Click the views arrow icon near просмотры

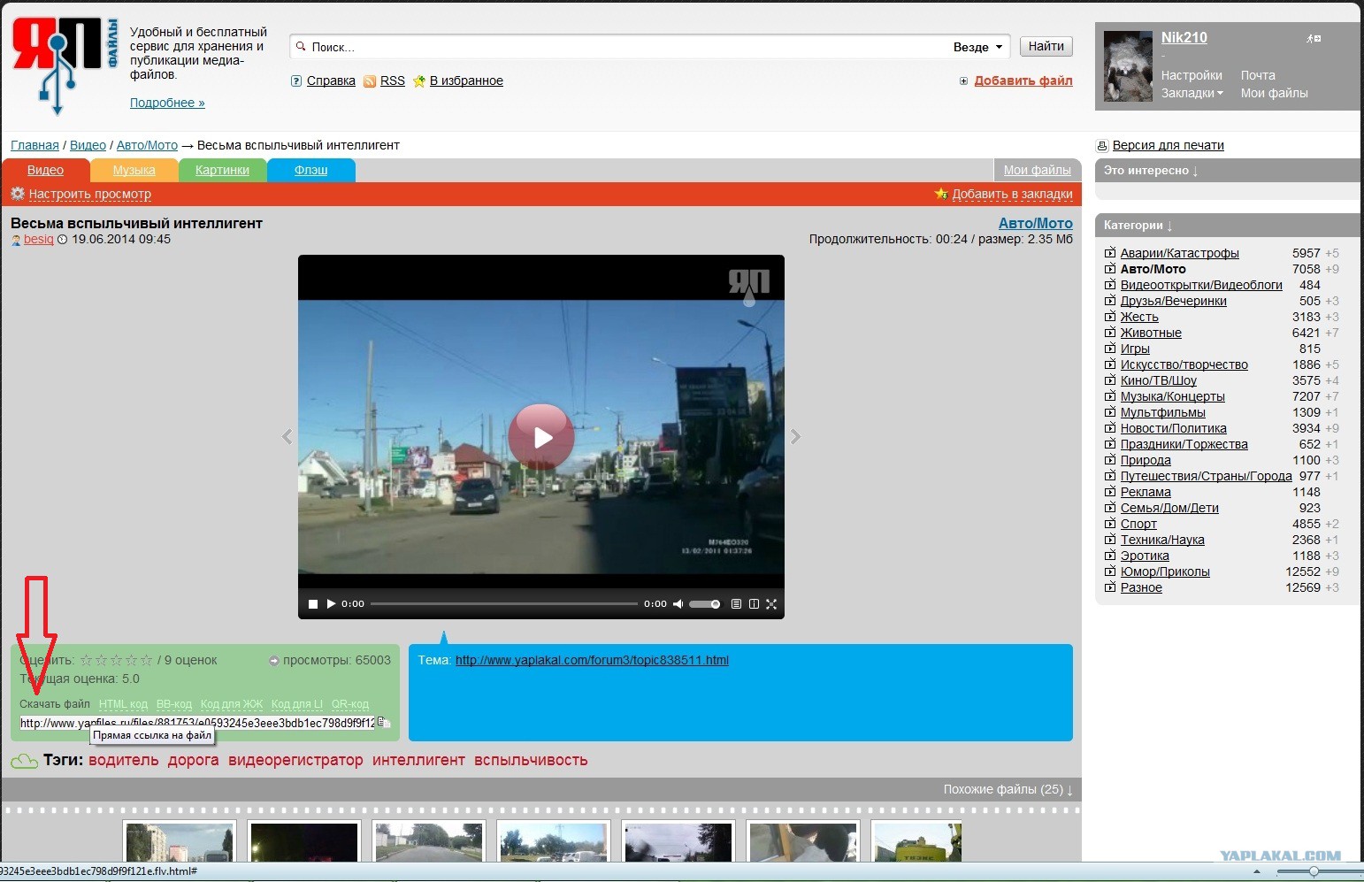[274, 661]
